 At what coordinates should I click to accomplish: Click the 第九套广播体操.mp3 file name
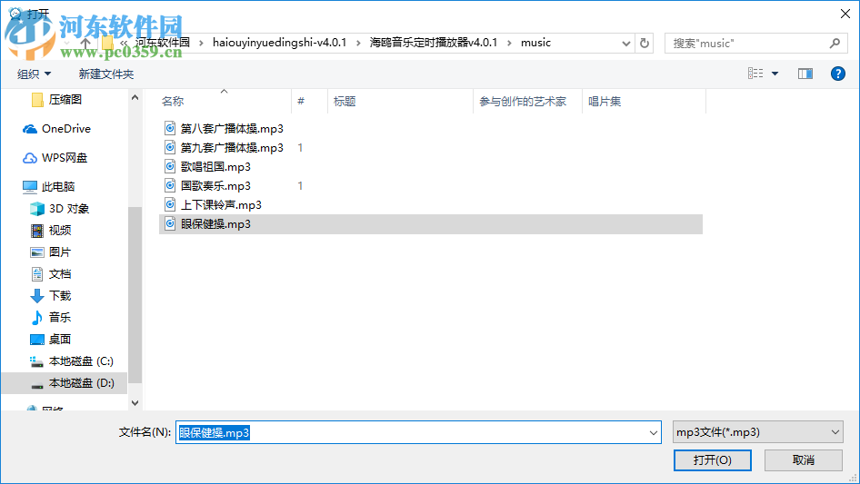click(232, 147)
